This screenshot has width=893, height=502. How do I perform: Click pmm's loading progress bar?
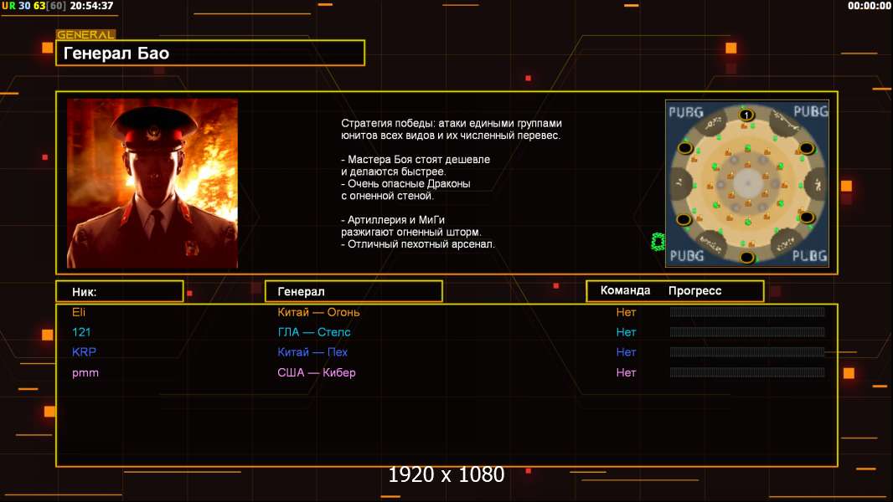click(x=747, y=372)
